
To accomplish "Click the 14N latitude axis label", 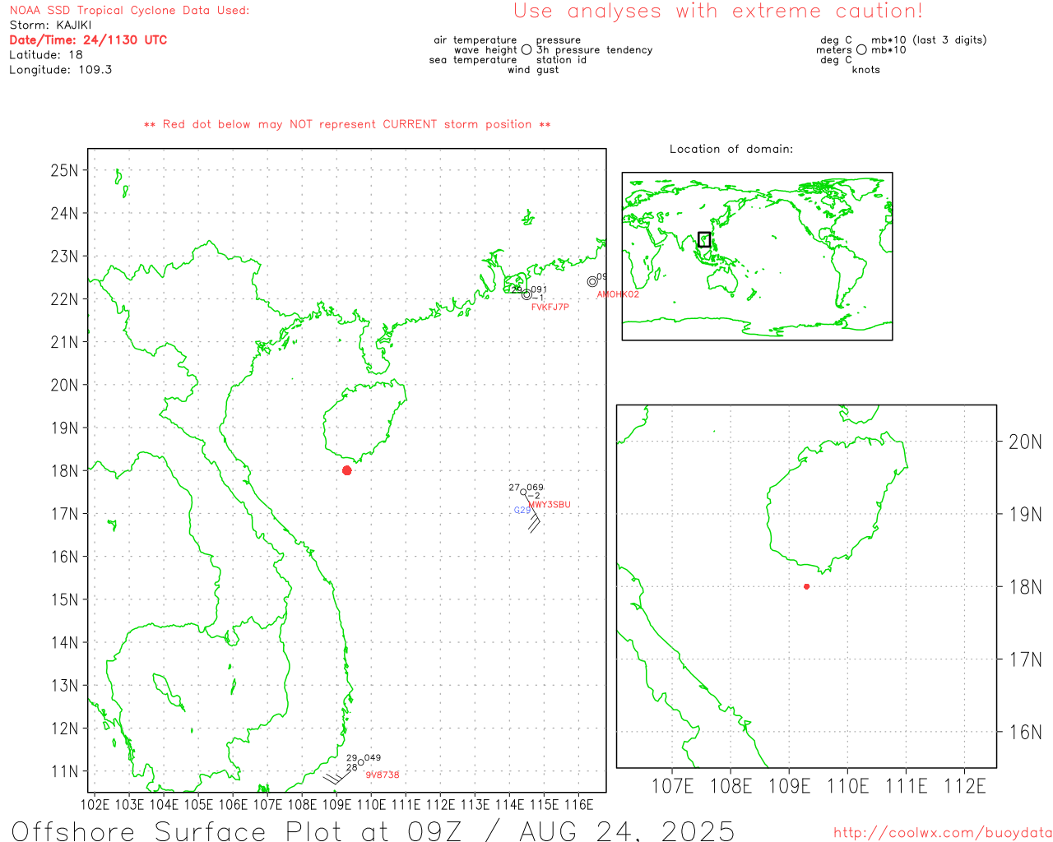I will point(64,642).
